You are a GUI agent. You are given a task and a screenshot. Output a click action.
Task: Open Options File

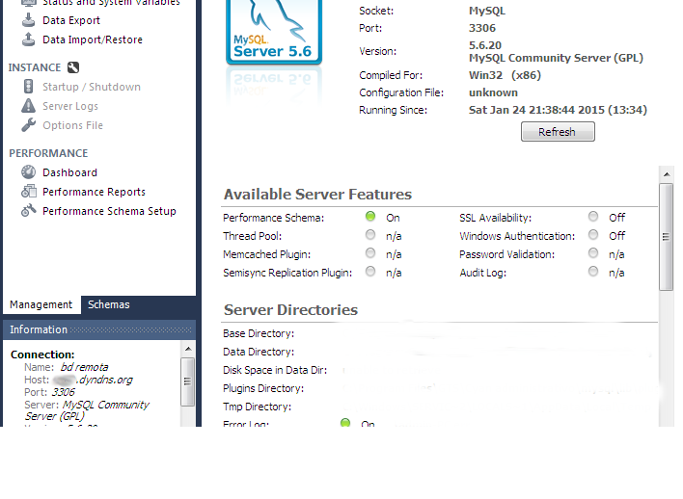pyautogui.click(x=72, y=125)
